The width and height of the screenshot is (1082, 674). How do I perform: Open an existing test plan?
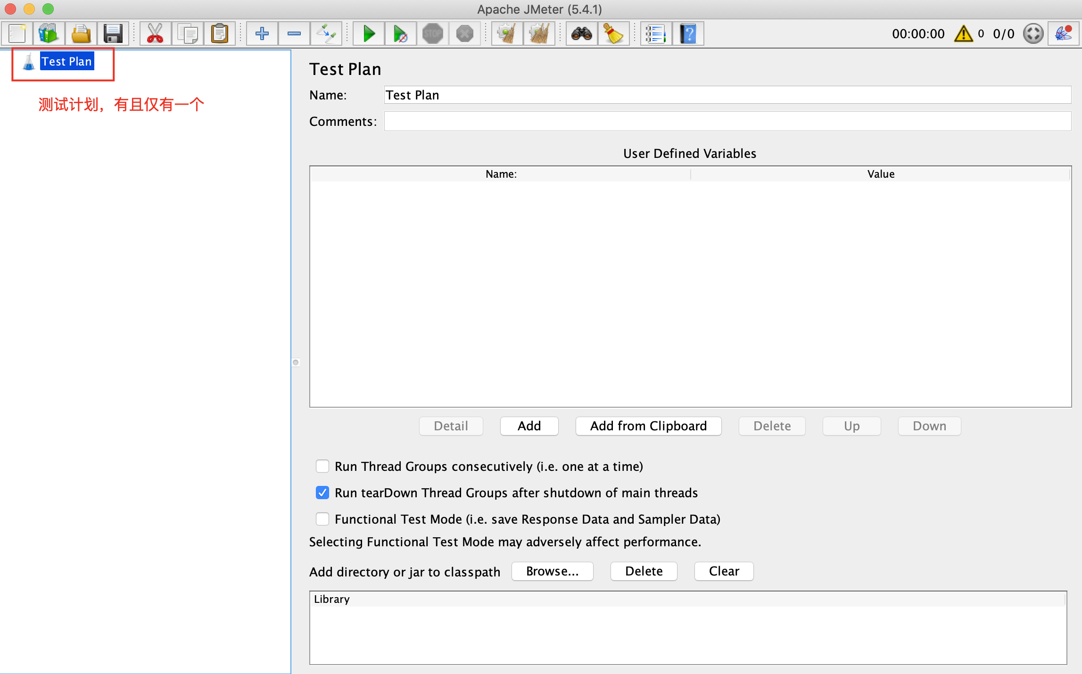coord(81,33)
